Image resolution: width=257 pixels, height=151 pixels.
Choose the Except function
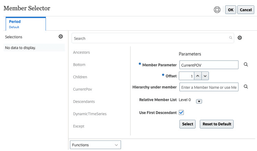point(78,126)
